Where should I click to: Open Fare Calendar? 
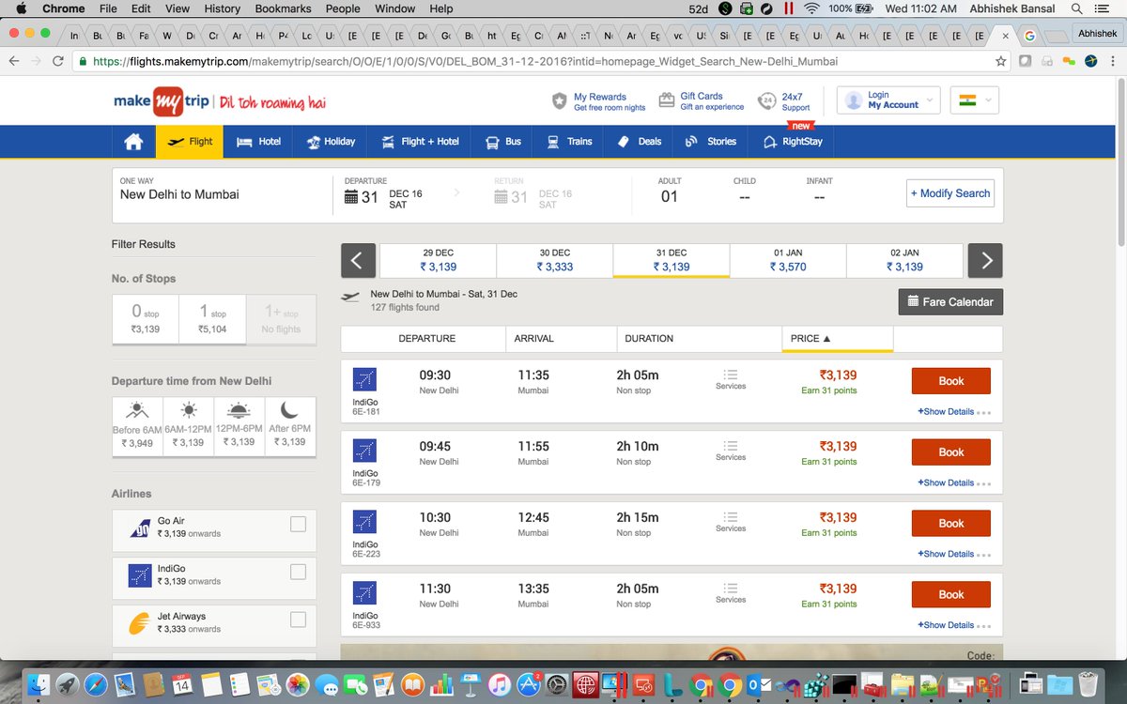pyautogui.click(x=950, y=302)
